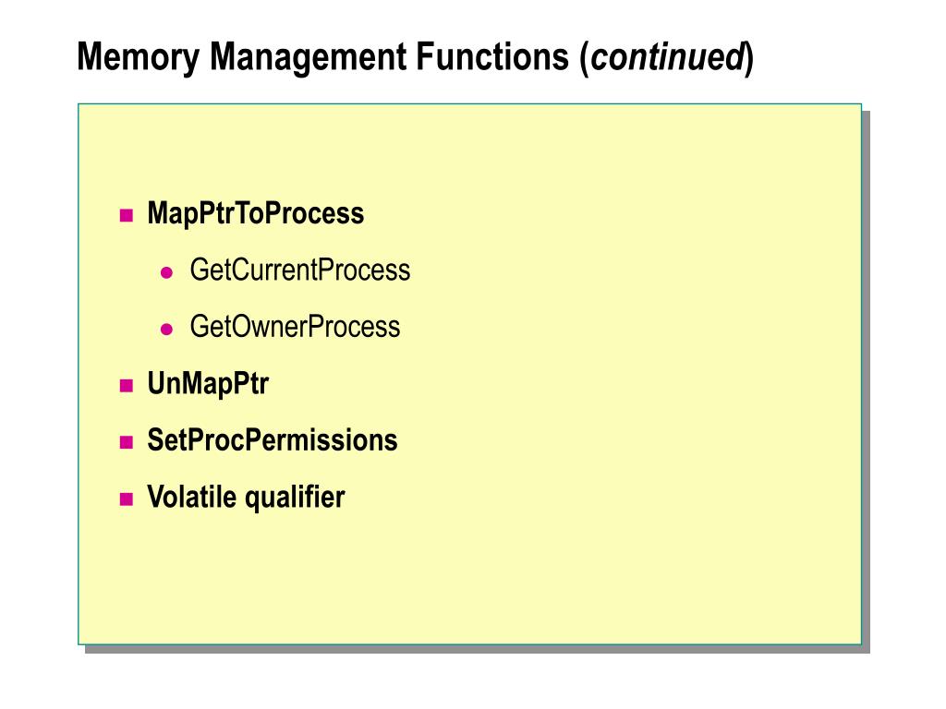Click the SetProcPermissions bullet text
The width and height of the screenshot is (946, 709).
(x=273, y=440)
